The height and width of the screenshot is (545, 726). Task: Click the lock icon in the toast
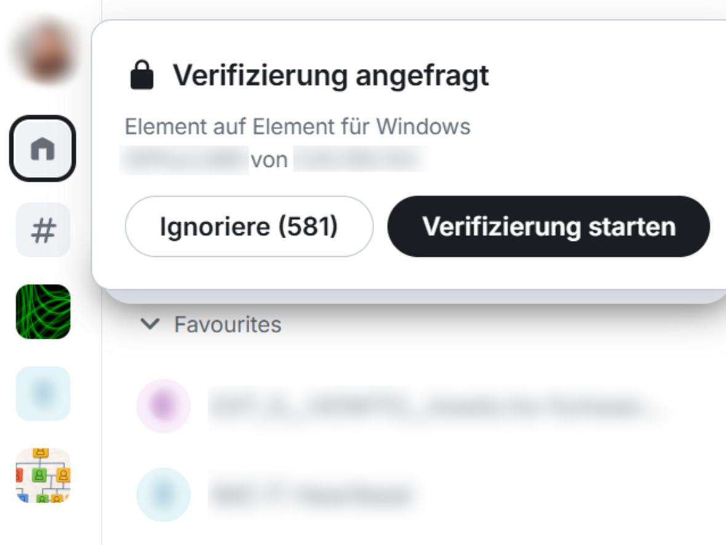click(x=142, y=75)
